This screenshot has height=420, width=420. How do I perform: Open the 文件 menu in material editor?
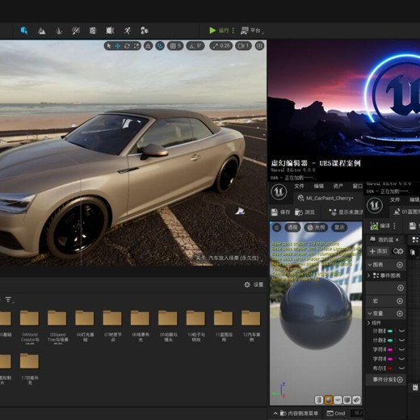tap(299, 187)
